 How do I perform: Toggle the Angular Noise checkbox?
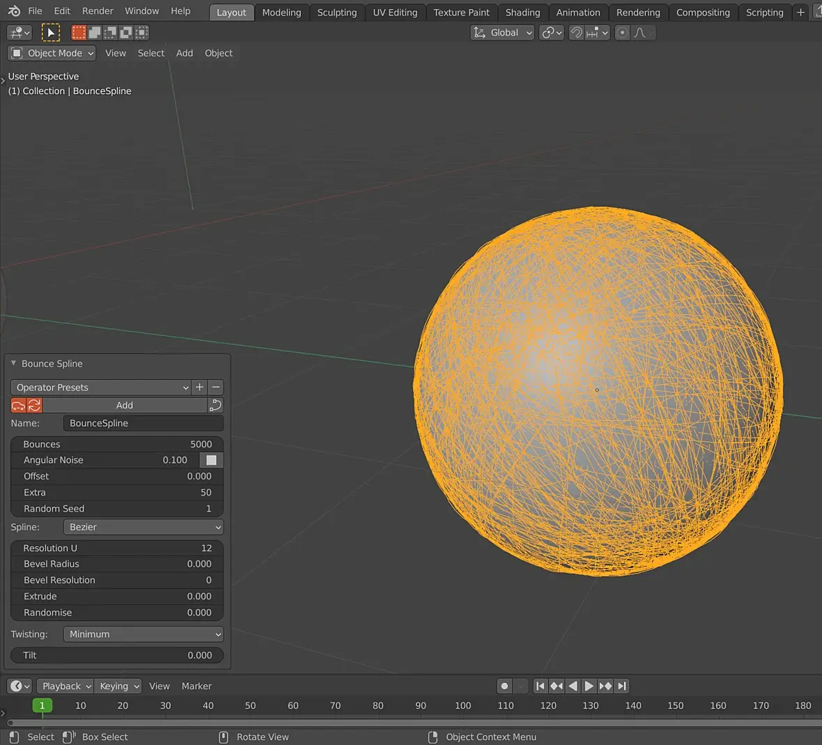click(x=211, y=460)
